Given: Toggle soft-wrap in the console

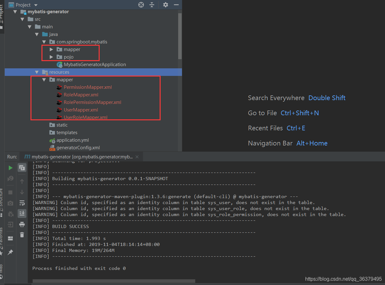Looking at the screenshot, I should click(22, 202).
